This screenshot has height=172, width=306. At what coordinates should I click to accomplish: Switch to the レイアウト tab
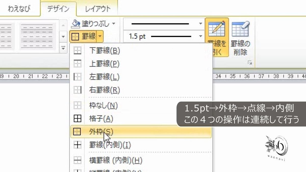[x=98, y=9]
